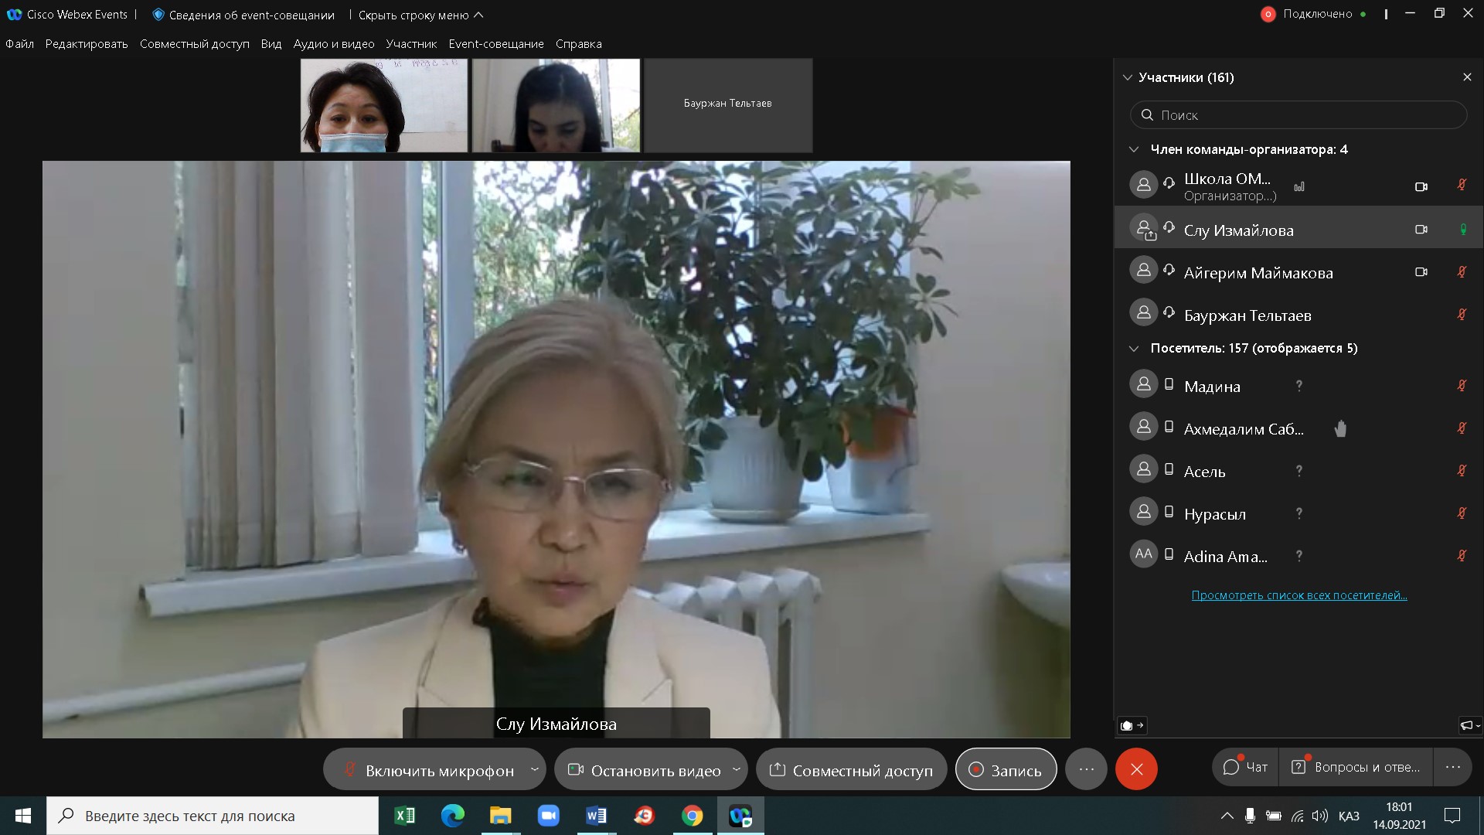Click Слу Измайлова's camera icon
This screenshot has height=835, width=1484.
(x=1421, y=230)
